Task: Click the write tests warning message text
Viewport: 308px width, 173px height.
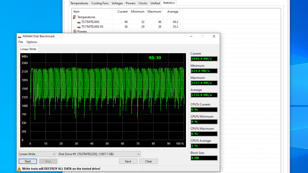Action: pos(61,169)
